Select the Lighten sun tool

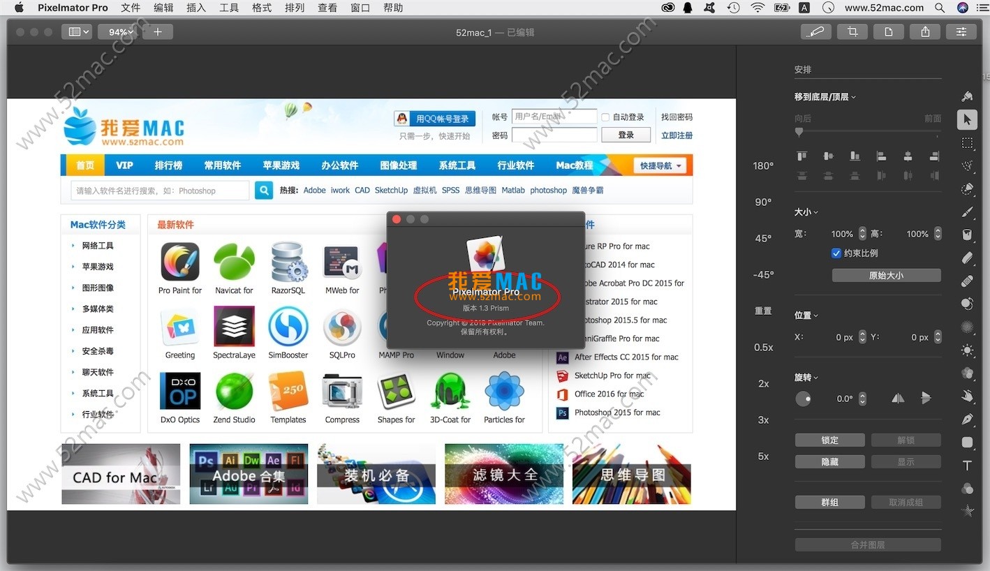point(967,350)
